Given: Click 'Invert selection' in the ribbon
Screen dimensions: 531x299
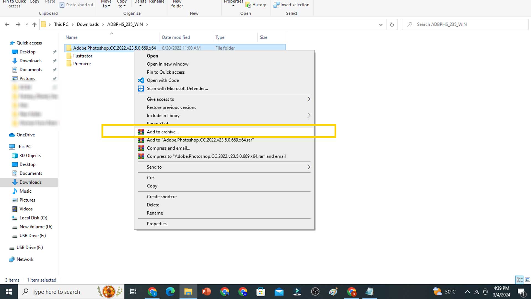Looking at the screenshot, I should (291, 5).
